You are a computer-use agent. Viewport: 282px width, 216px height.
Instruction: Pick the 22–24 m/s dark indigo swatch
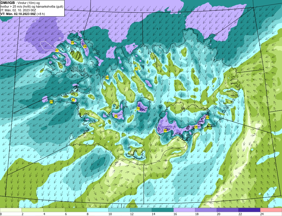[x=249, y=210]
